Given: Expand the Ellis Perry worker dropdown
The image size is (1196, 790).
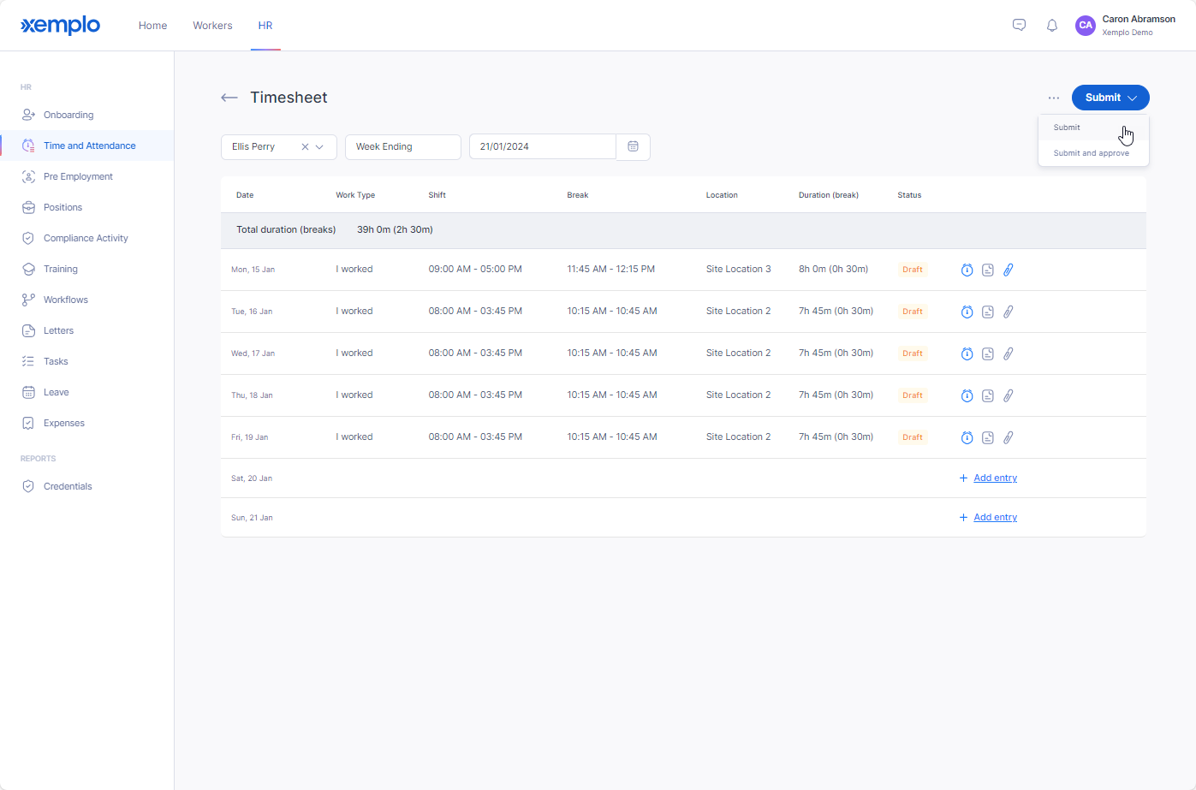Looking at the screenshot, I should coord(319,146).
